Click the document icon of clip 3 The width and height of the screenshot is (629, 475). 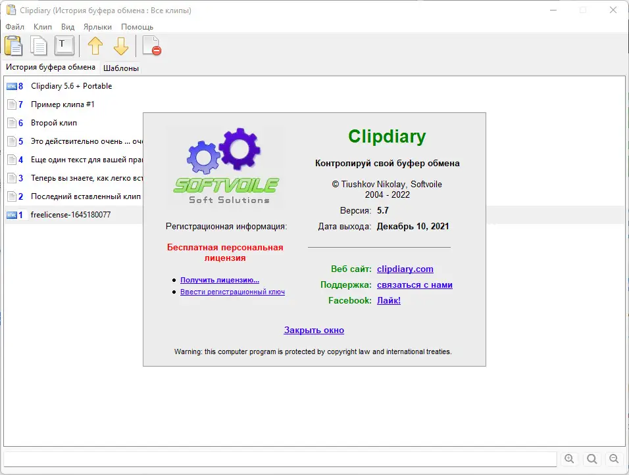[12, 178]
